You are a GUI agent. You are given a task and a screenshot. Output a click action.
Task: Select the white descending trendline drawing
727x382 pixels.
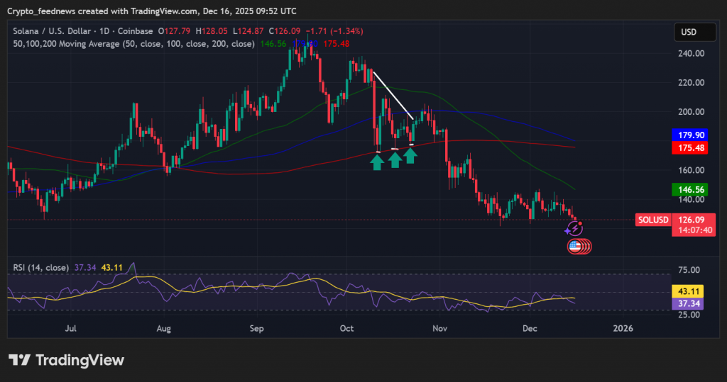point(393,94)
